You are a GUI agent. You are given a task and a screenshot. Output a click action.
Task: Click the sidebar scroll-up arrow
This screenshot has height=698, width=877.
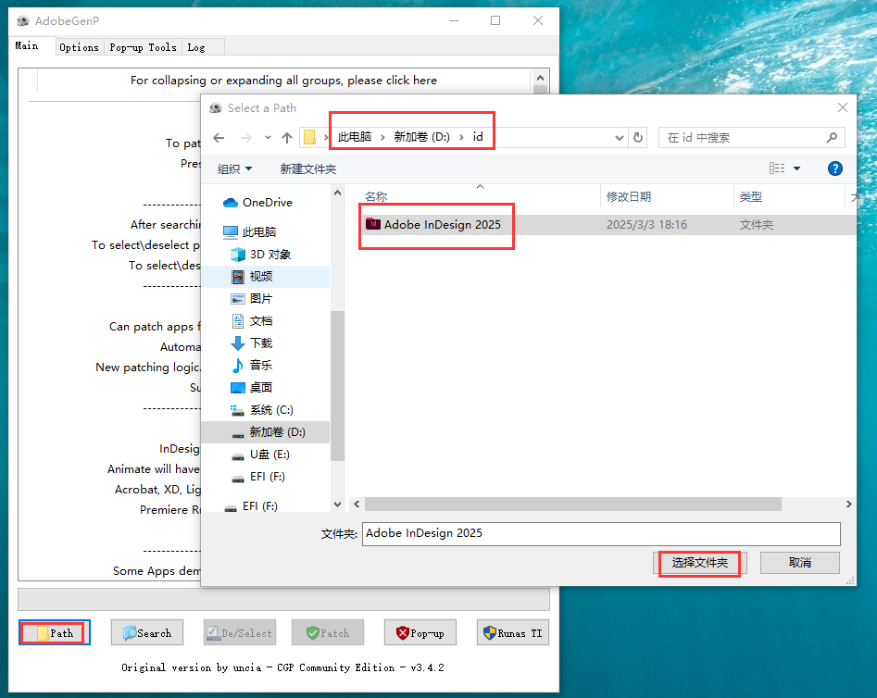(337, 193)
